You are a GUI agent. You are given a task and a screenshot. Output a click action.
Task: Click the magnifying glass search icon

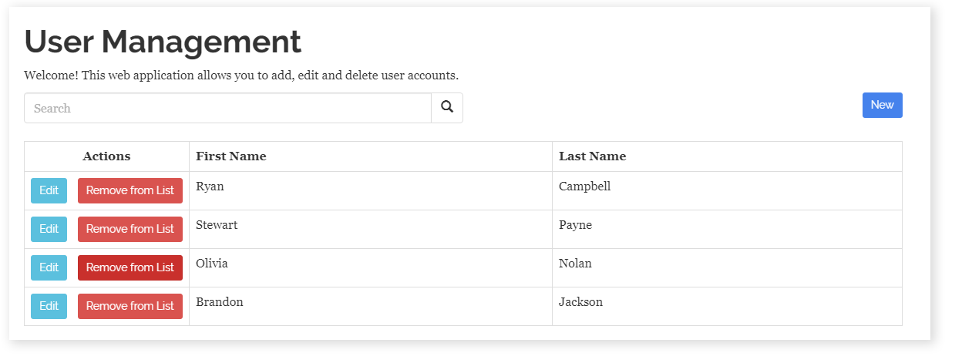coord(447,108)
